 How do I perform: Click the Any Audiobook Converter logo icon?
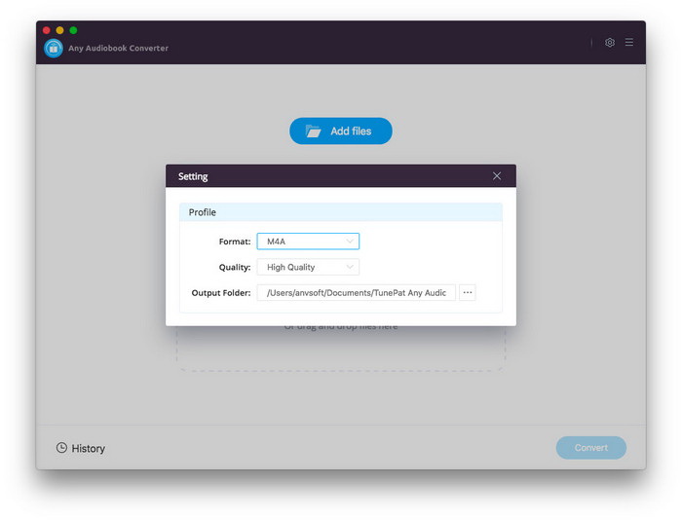[53, 48]
